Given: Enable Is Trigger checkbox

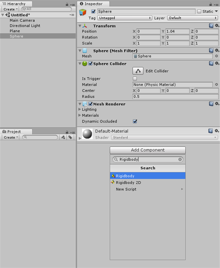Looking at the screenshot, I should point(135,79).
